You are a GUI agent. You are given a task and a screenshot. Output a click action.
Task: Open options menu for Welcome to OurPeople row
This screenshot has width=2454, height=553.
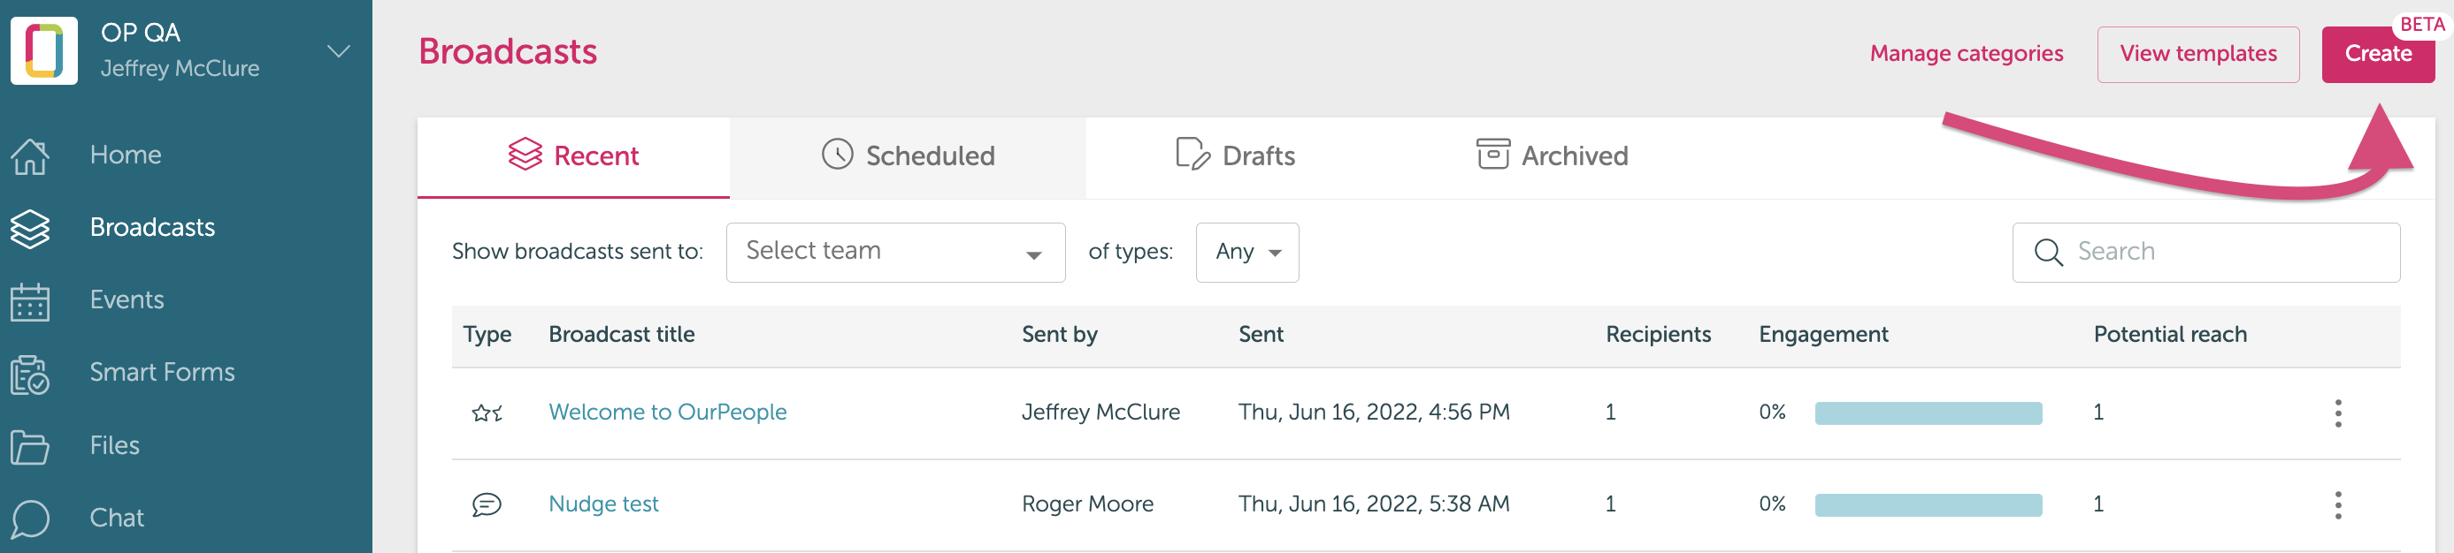2338,413
